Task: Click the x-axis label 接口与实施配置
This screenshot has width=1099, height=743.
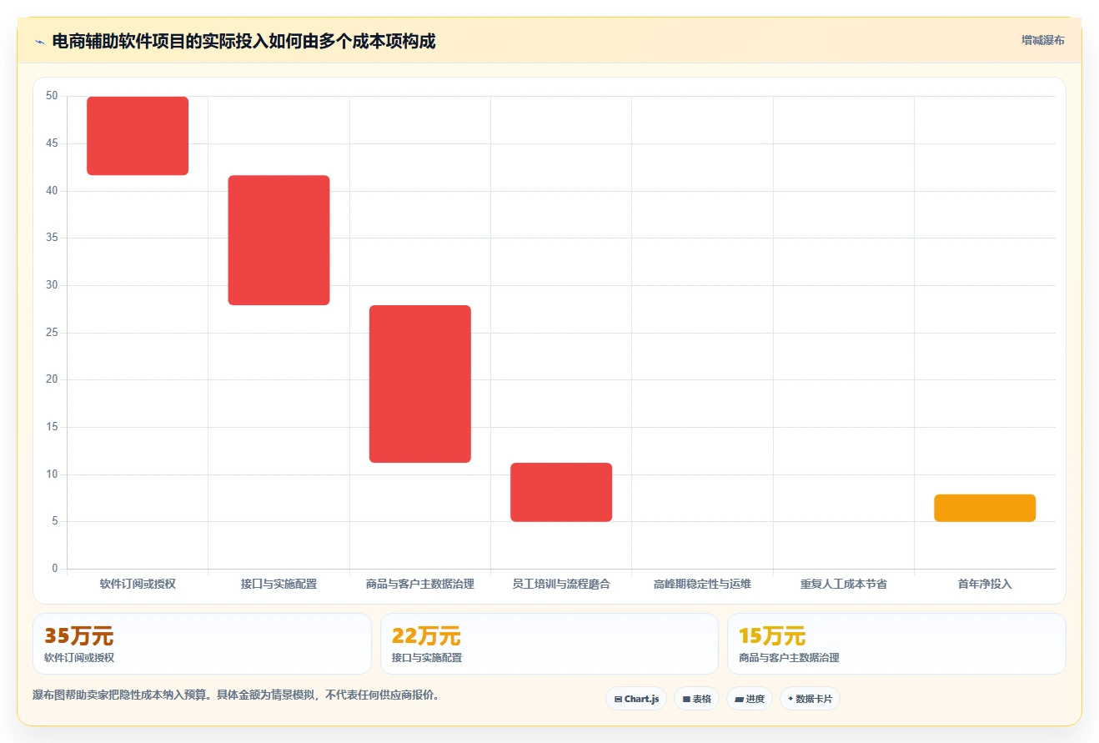Action: (279, 584)
